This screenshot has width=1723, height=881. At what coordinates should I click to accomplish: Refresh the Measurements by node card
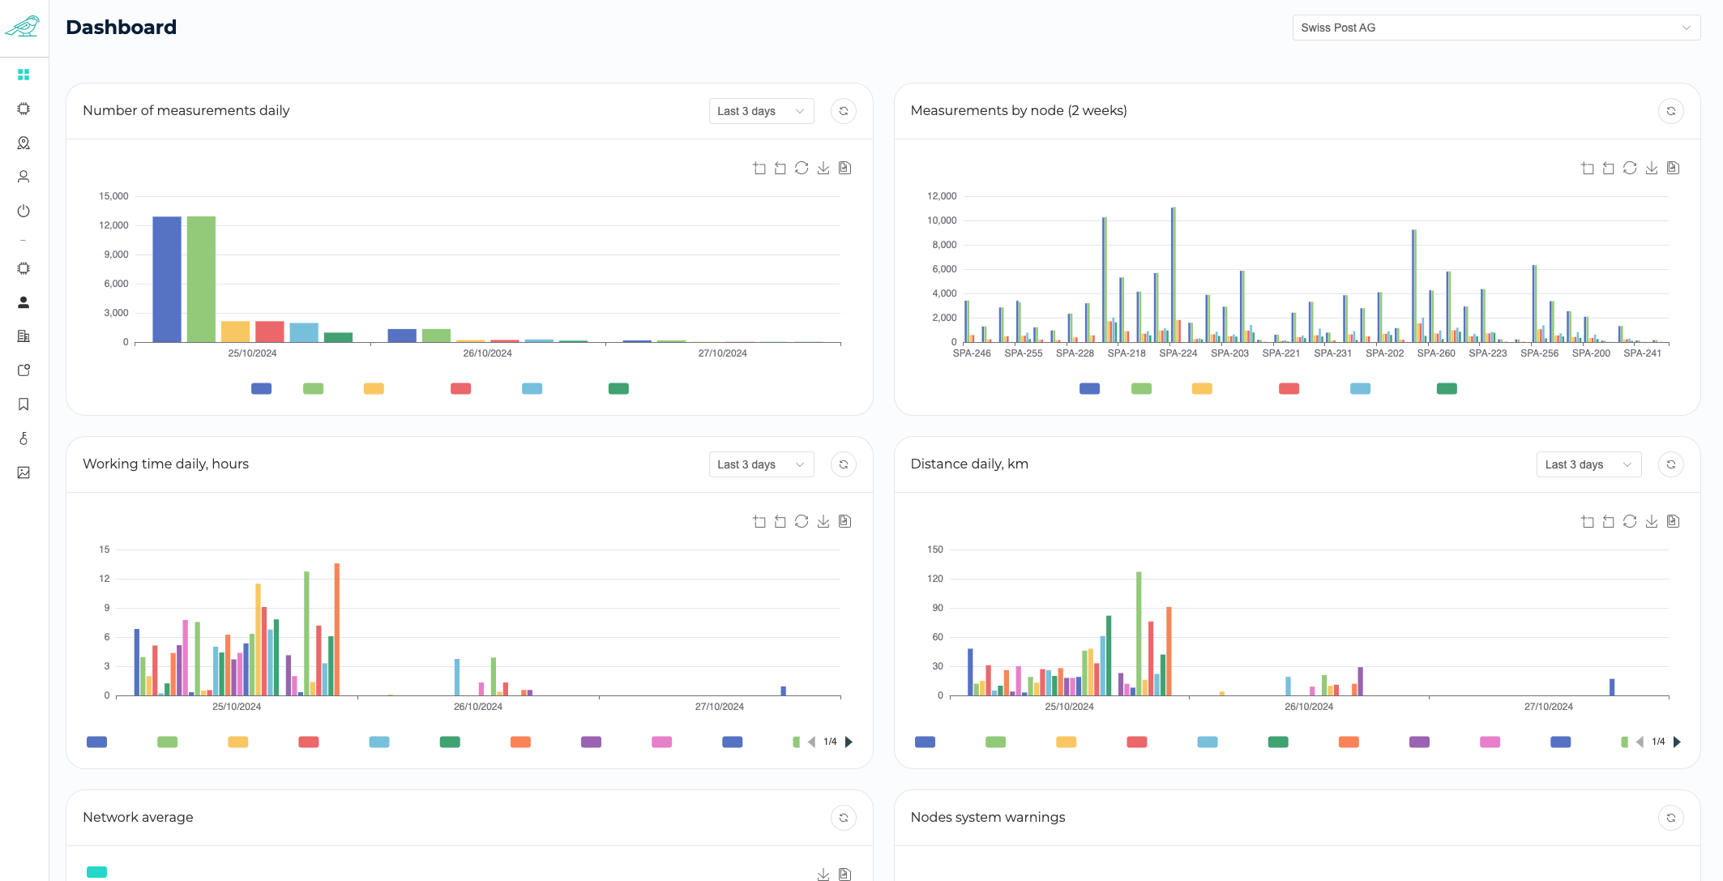1670,111
